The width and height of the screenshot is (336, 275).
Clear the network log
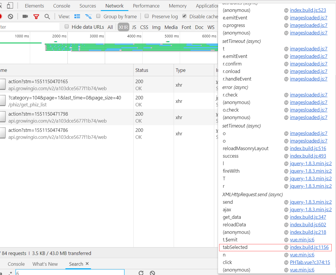10,16
